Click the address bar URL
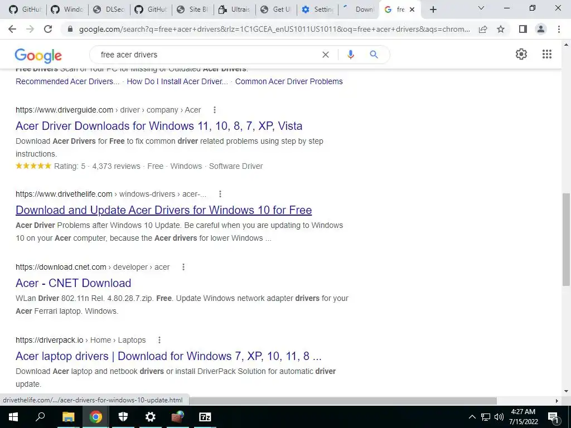 point(274,29)
